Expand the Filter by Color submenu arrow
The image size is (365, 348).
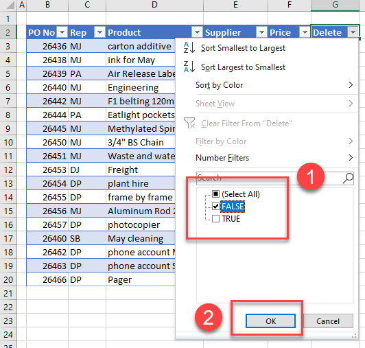(x=351, y=141)
